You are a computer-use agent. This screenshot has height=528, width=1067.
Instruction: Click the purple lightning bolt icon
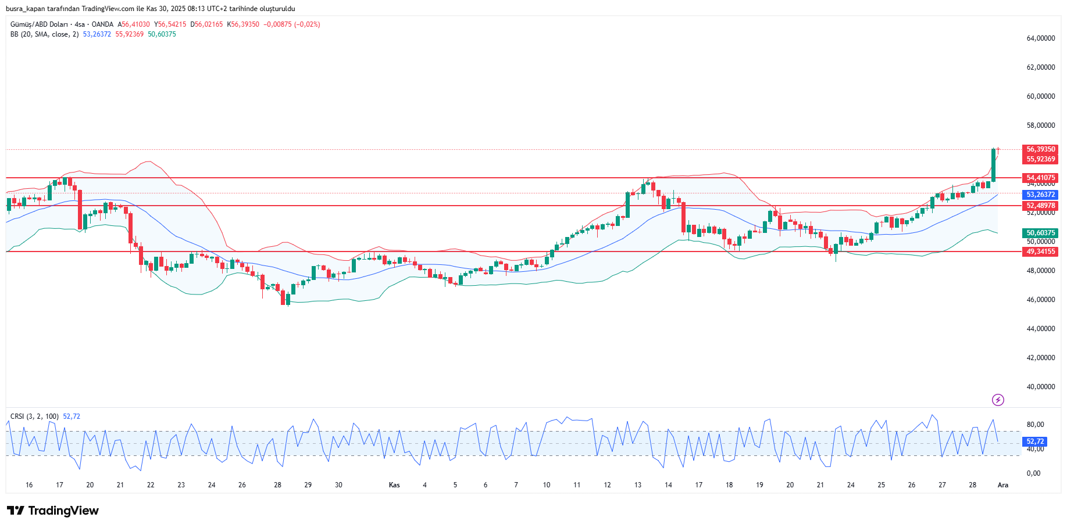(998, 400)
